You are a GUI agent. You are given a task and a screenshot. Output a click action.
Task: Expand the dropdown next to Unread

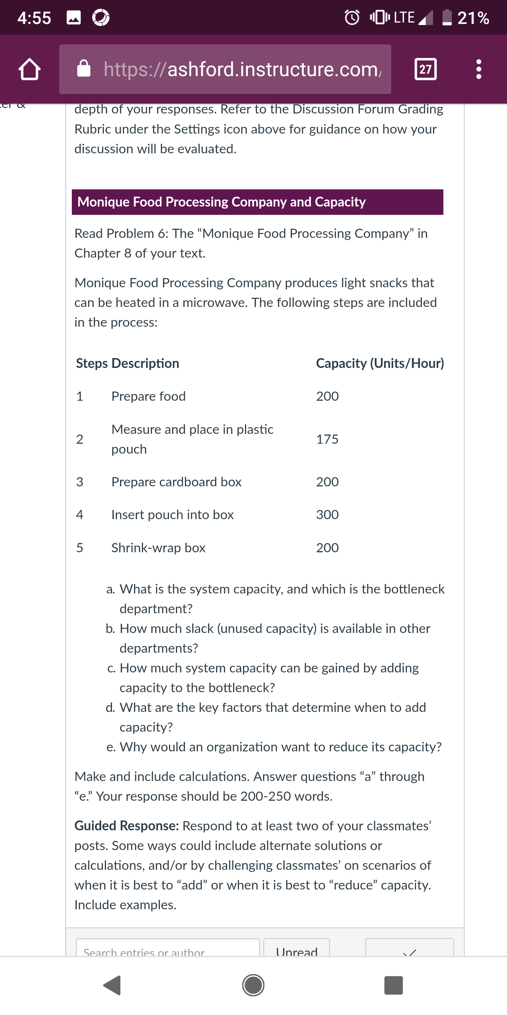[x=409, y=948]
